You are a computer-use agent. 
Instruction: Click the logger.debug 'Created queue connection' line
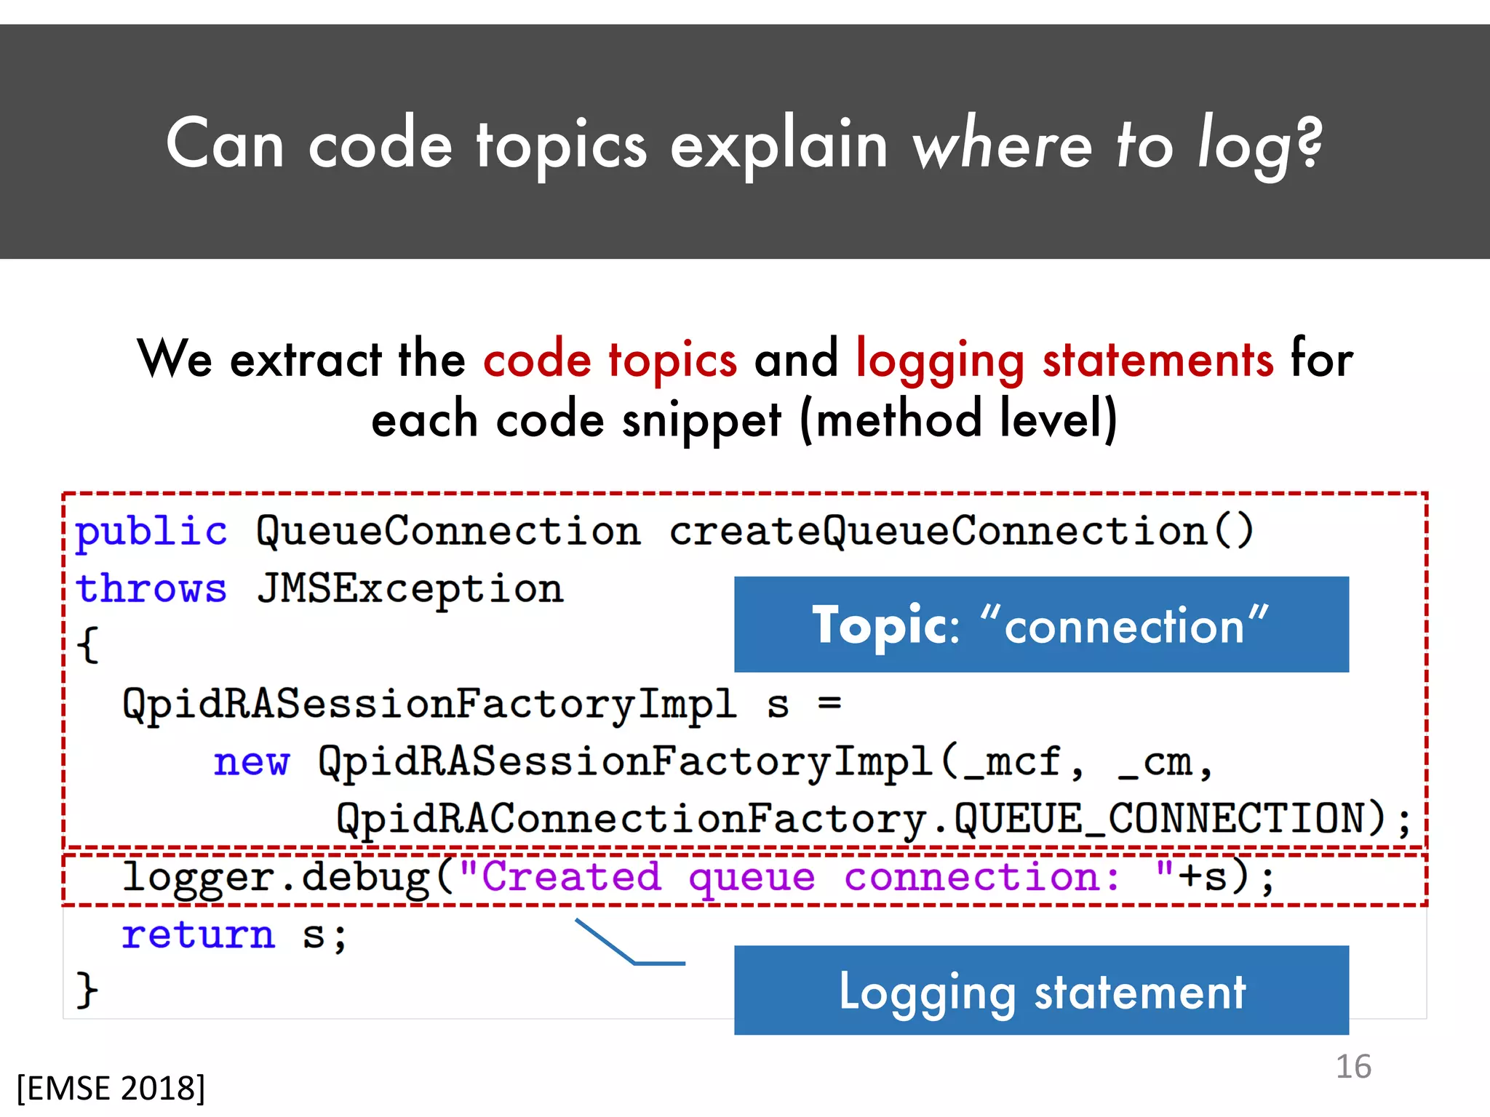(x=698, y=878)
